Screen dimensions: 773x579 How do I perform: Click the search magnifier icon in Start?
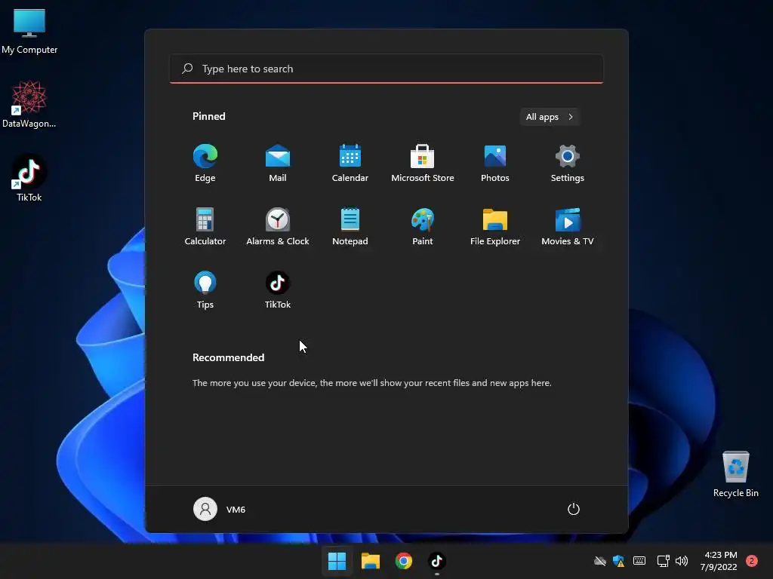[x=187, y=69]
